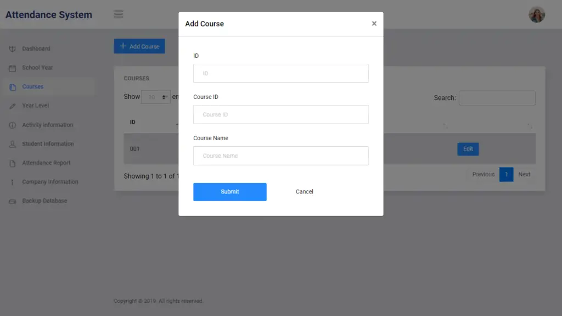Open Attendance Report in sidebar
This screenshot has width=562, height=316.
(x=46, y=163)
